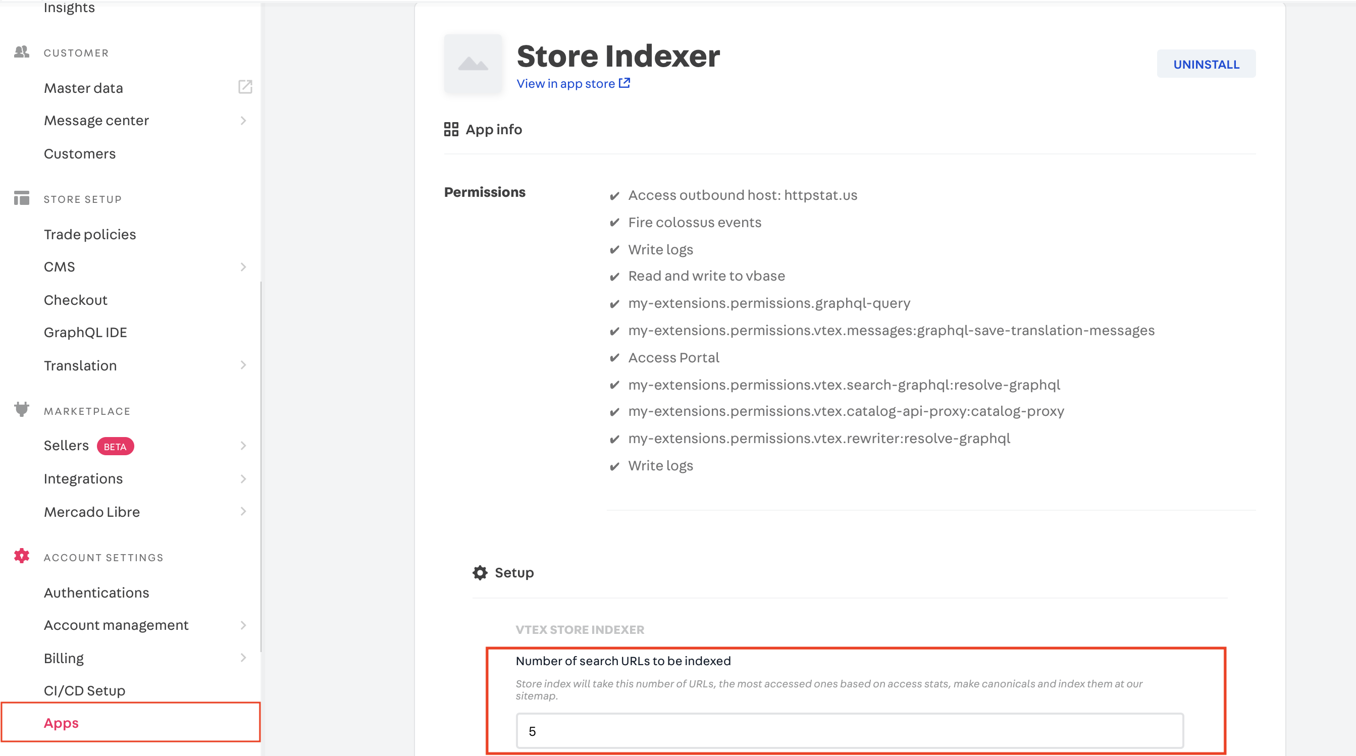Image resolution: width=1356 pixels, height=756 pixels.
Task: Follow the View in app store link
Action: [x=566, y=84]
